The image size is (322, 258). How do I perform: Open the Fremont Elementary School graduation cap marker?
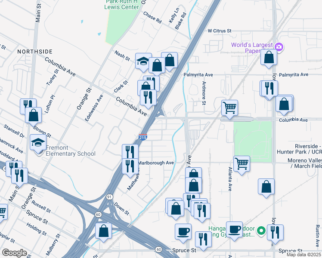(38, 143)
